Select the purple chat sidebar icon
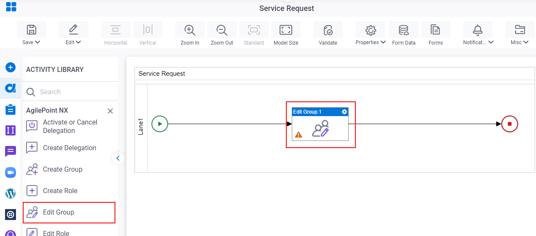536x236 pixels. tap(11, 151)
